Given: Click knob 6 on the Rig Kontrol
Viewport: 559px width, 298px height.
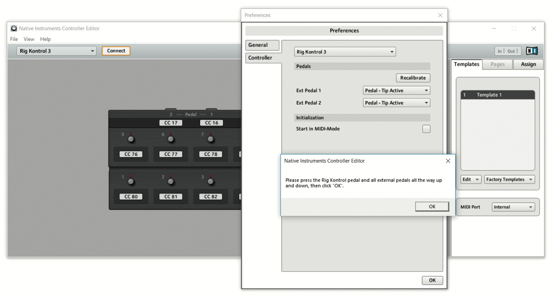Looking at the screenshot, I should tap(171, 139).
